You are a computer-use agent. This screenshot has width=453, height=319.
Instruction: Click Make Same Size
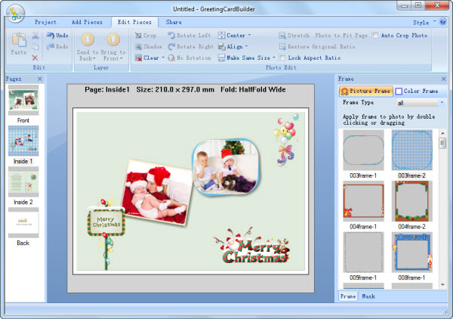point(244,57)
